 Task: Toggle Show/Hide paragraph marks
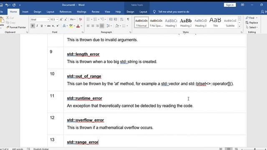128,20
